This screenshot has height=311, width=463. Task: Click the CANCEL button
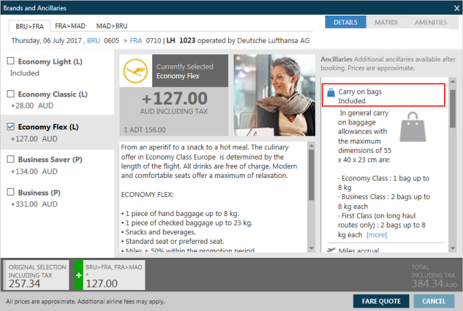(x=434, y=301)
